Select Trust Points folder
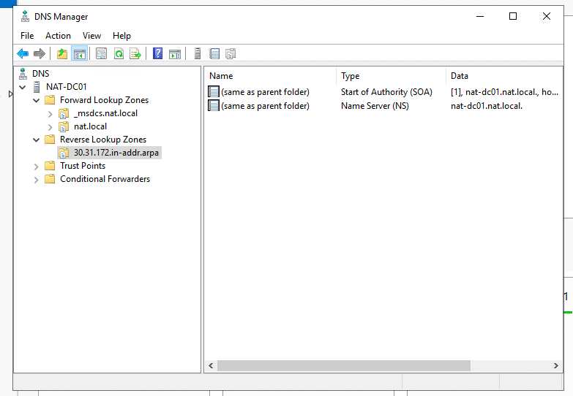The width and height of the screenshot is (573, 396). 83,166
